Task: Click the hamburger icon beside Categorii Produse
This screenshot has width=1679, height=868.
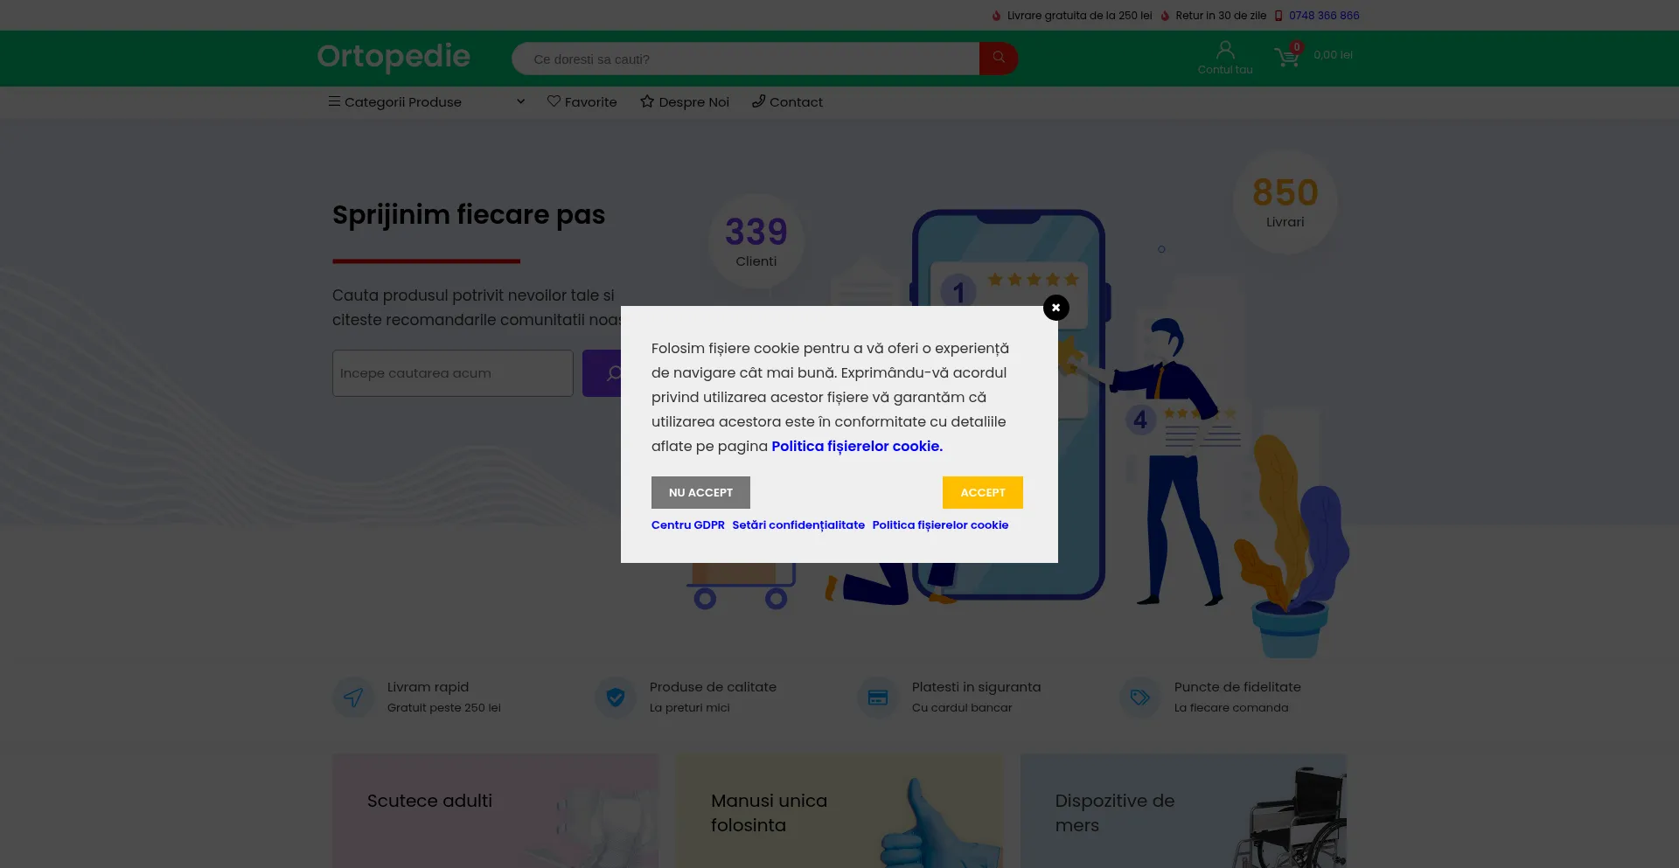Action: 334,101
